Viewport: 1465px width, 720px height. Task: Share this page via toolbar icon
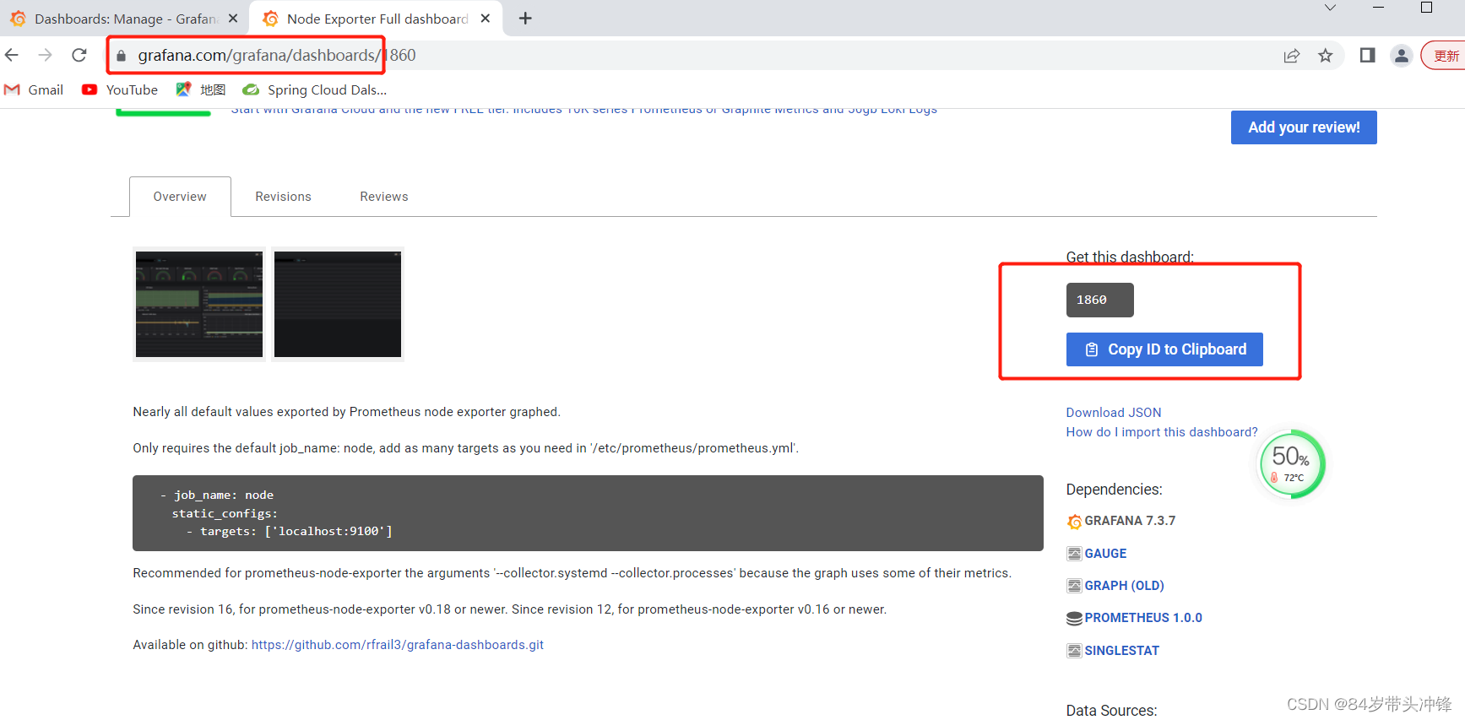(x=1292, y=56)
